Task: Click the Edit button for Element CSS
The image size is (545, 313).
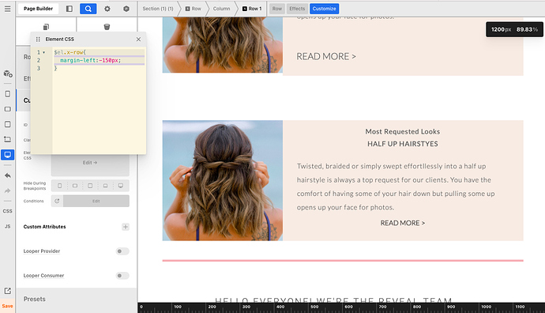Action: coord(90,162)
